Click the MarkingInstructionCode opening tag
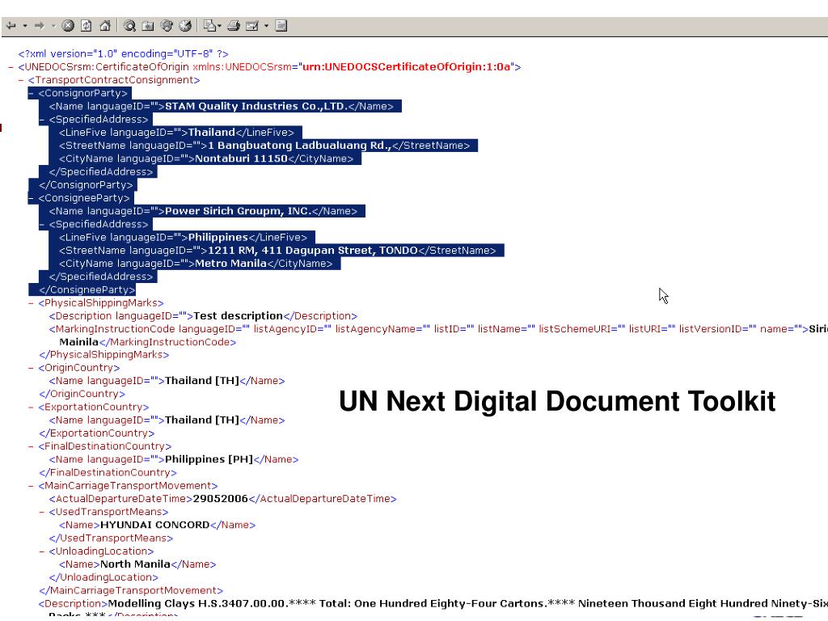This screenshot has width=828, height=621. point(429,329)
